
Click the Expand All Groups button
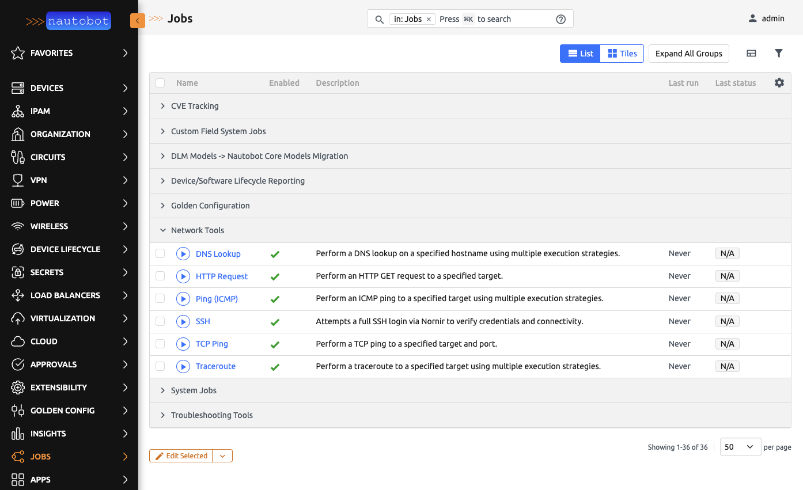tap(688, 53)
